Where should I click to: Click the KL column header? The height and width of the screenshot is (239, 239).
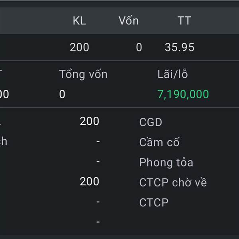tap(79, 21)
